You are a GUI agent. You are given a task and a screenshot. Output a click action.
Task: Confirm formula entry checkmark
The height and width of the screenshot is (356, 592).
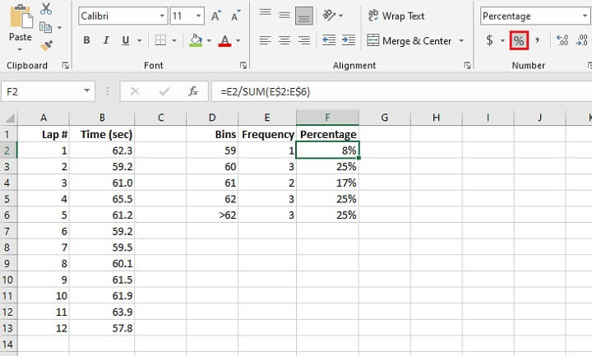164,91
